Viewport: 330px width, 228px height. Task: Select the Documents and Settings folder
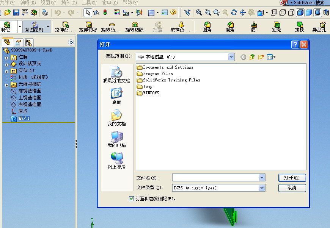[x=165, y=67]
